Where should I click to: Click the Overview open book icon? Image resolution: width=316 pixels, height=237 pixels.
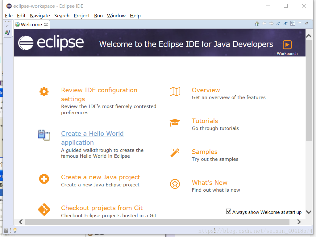[175, 92]
